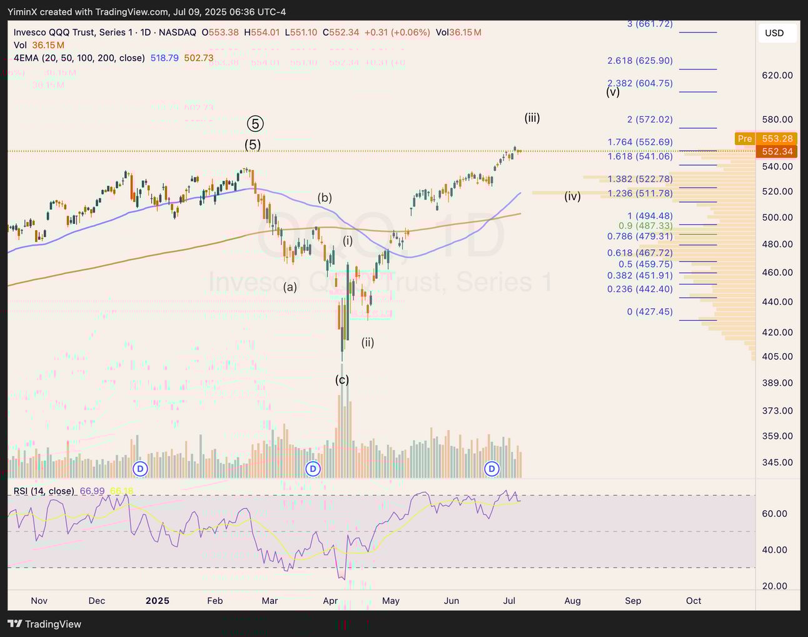Select the (a) wave label
Viewport: 808px width, 637px height.
click(x=290, y=287)
